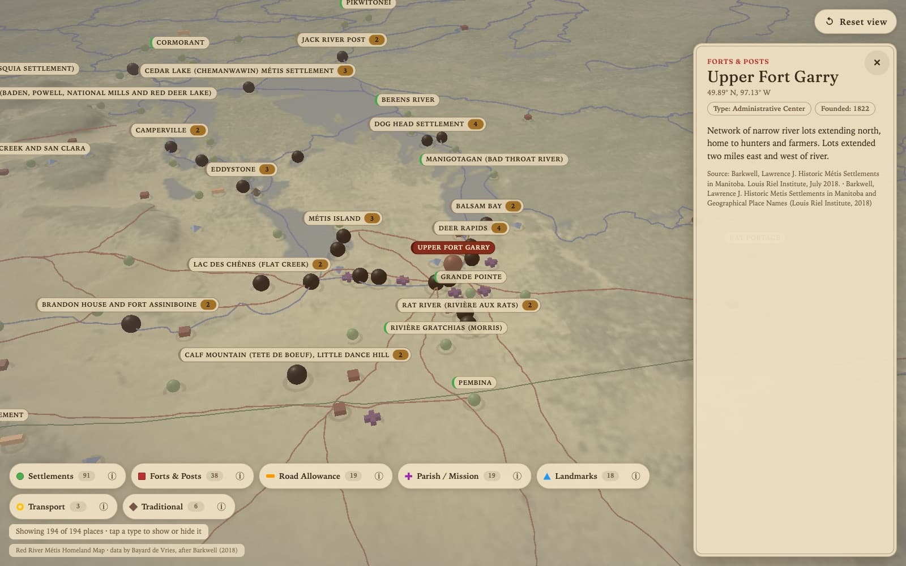Open the Cormorant settlement label
Screen dimensions: 906x566
(x=180, y=42)
